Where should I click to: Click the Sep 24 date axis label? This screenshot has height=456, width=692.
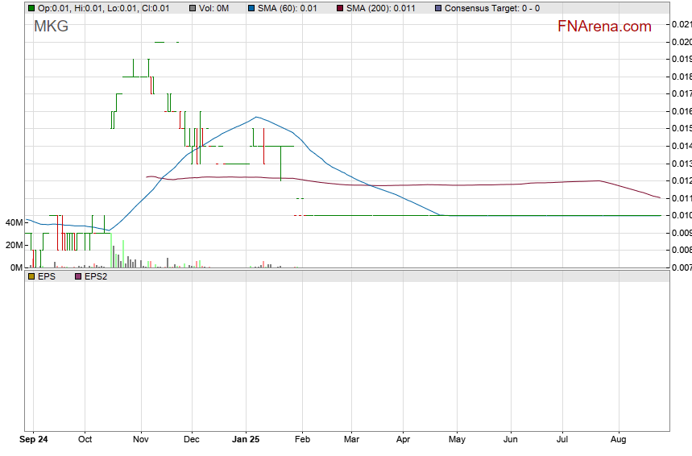(34, 440)
